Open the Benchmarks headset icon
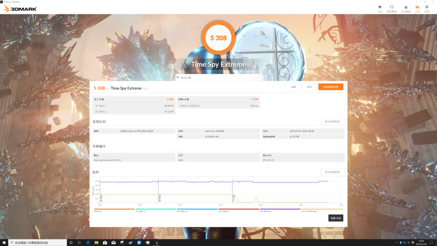 tap(392, 8)
